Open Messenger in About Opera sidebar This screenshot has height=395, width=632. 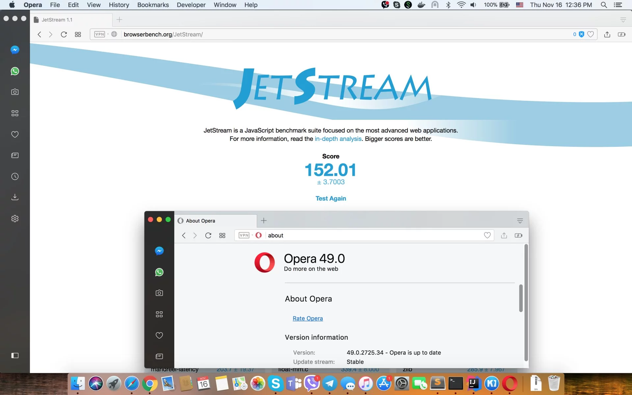(159, 251)
